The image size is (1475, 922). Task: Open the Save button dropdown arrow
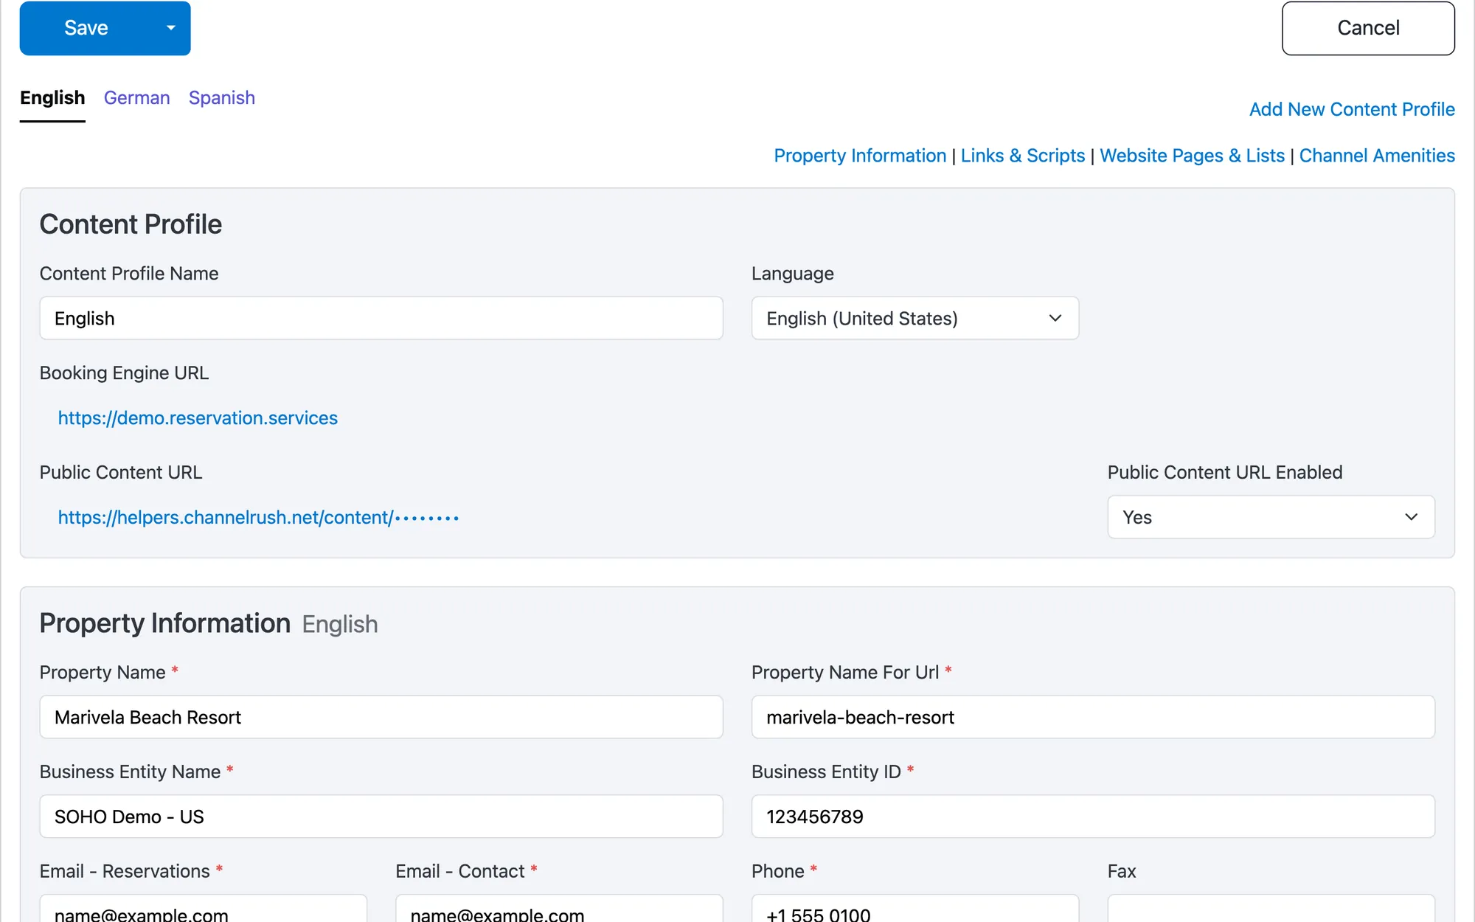coord(171,28)
